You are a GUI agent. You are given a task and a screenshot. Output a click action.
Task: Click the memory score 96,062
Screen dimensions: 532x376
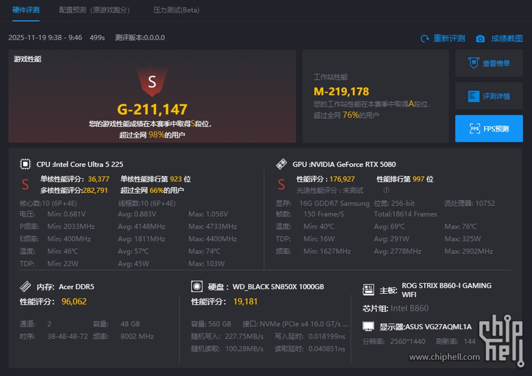coord(74,302)
